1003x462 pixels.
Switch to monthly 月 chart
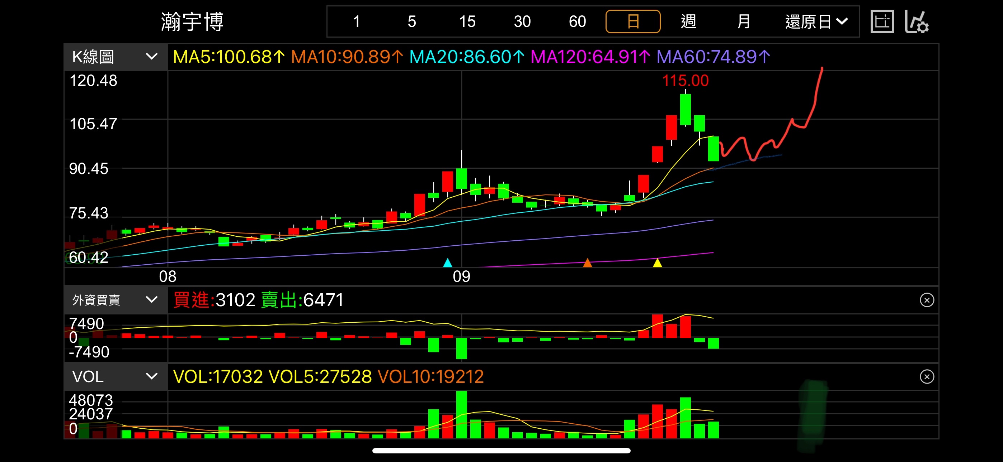point(743,22)
